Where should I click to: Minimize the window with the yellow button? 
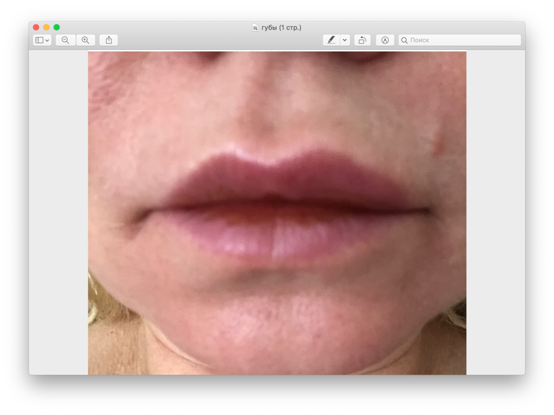[47, 28]
